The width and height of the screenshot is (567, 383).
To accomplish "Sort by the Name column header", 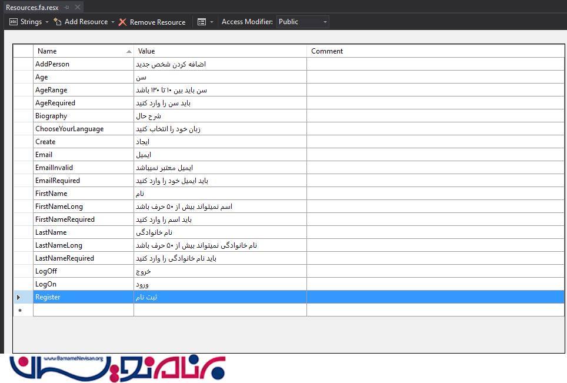I will (x=82, y=51).
